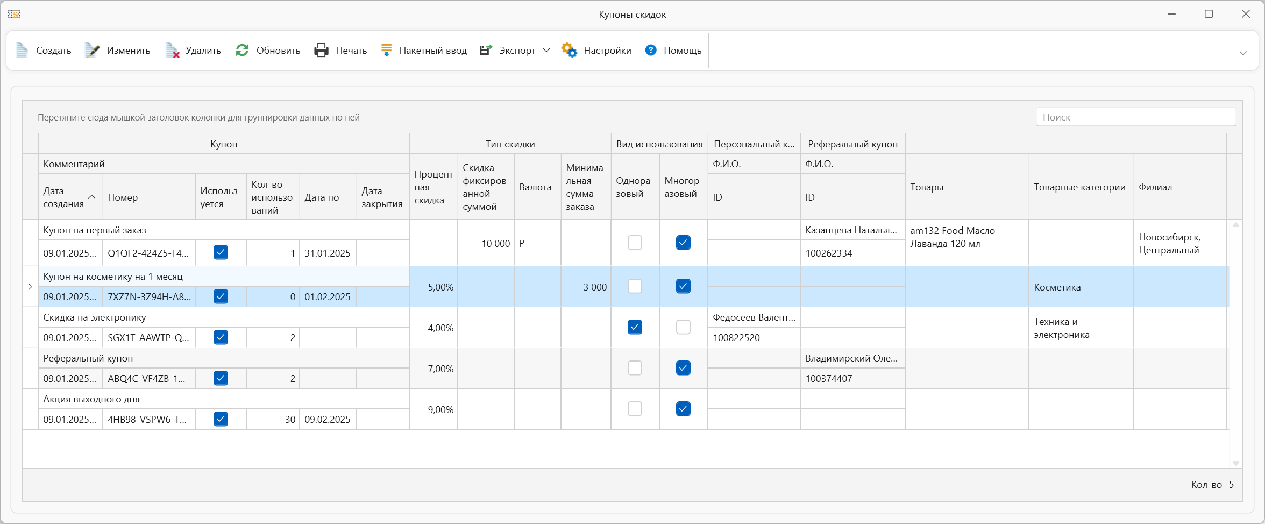
Task: Uncheck Многоразовый for Реферальный купон row
Action: coord(683,368)
